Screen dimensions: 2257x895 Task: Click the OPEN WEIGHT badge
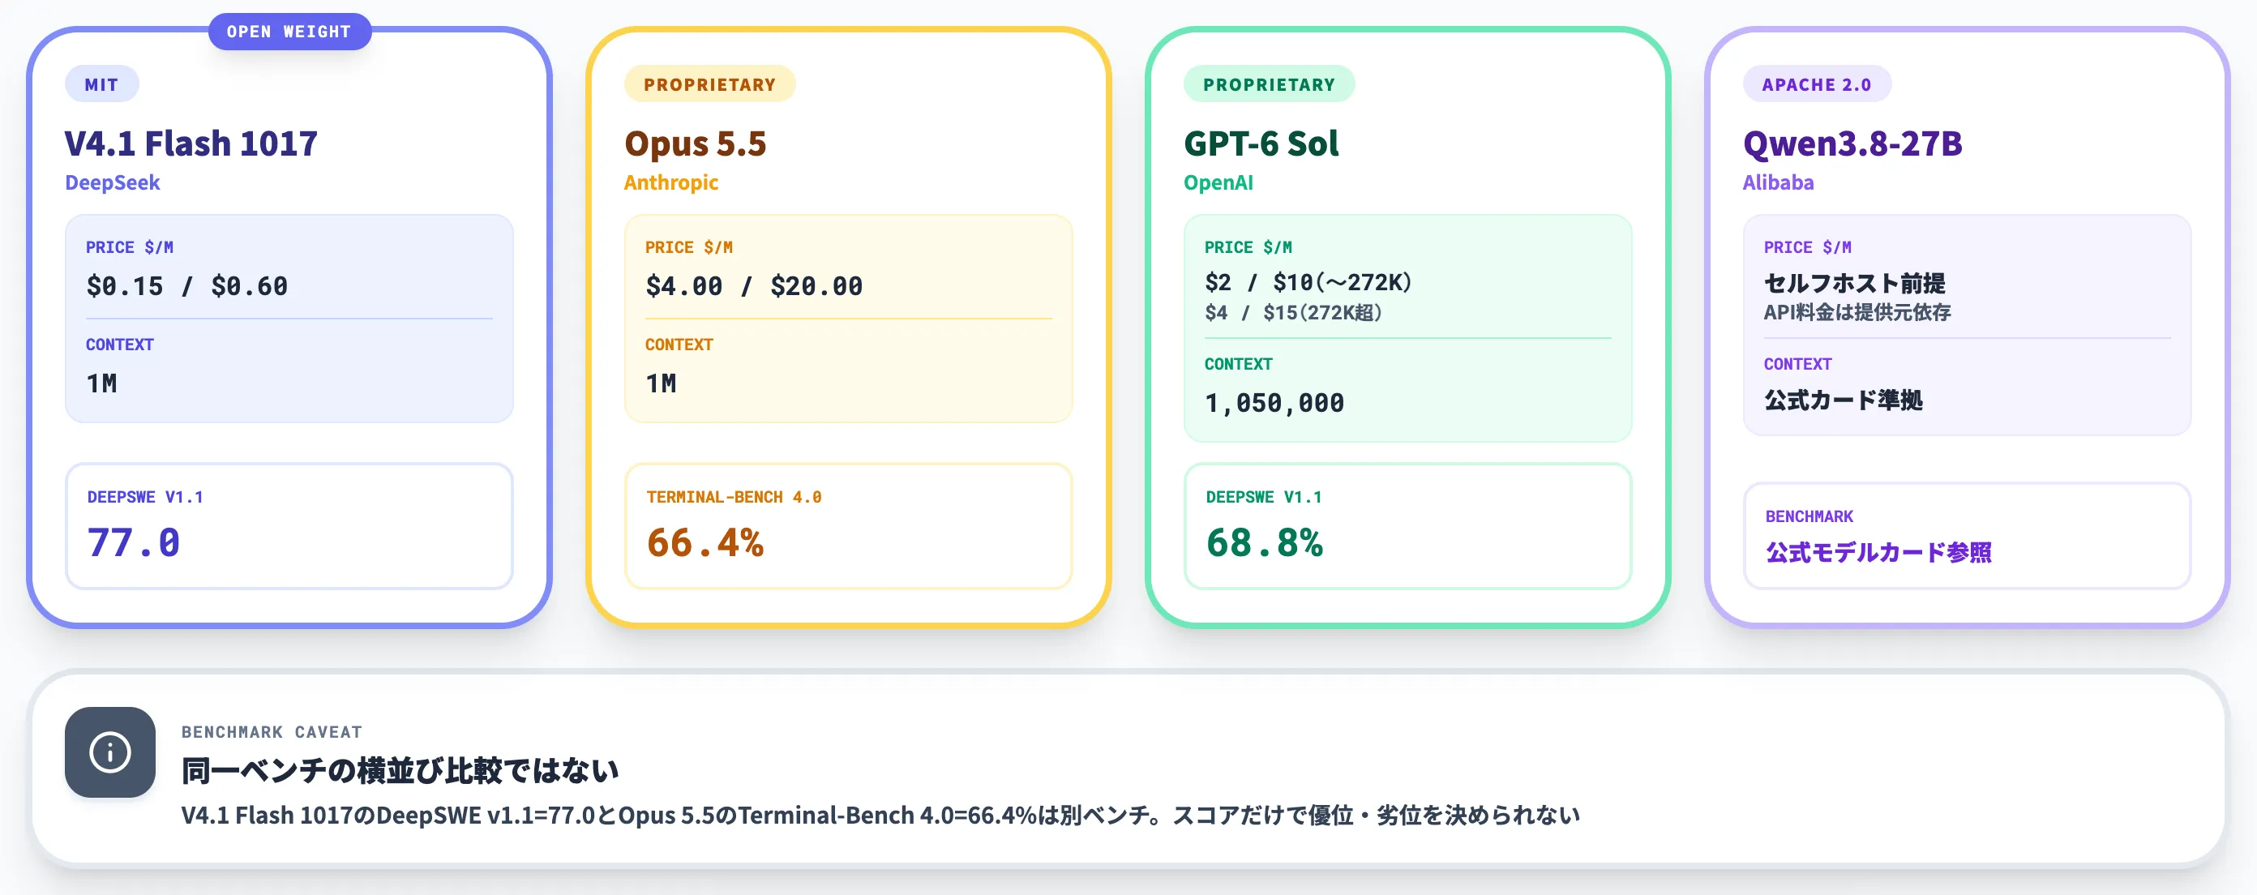[x=289, y=32]
